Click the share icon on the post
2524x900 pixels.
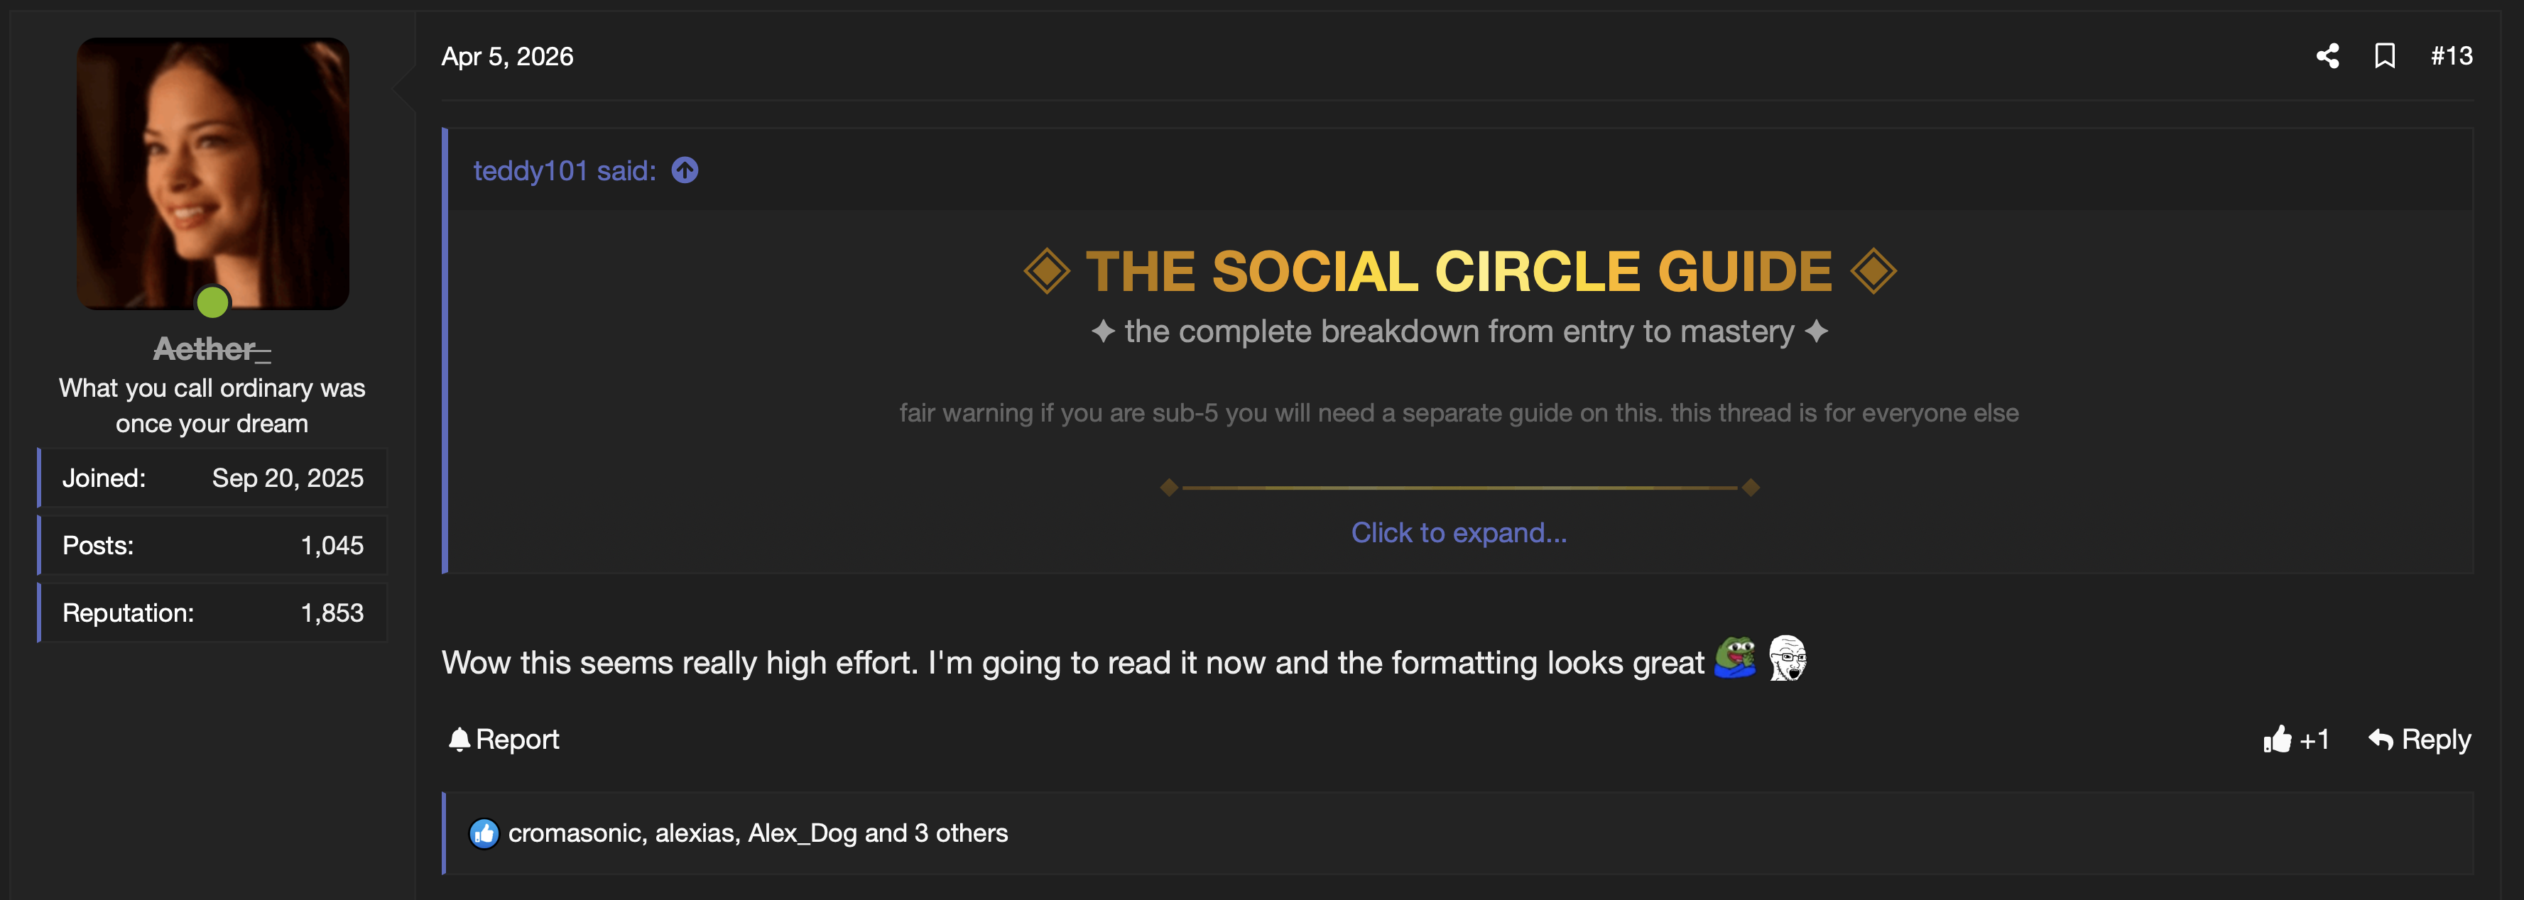(x=2327, y=56)
